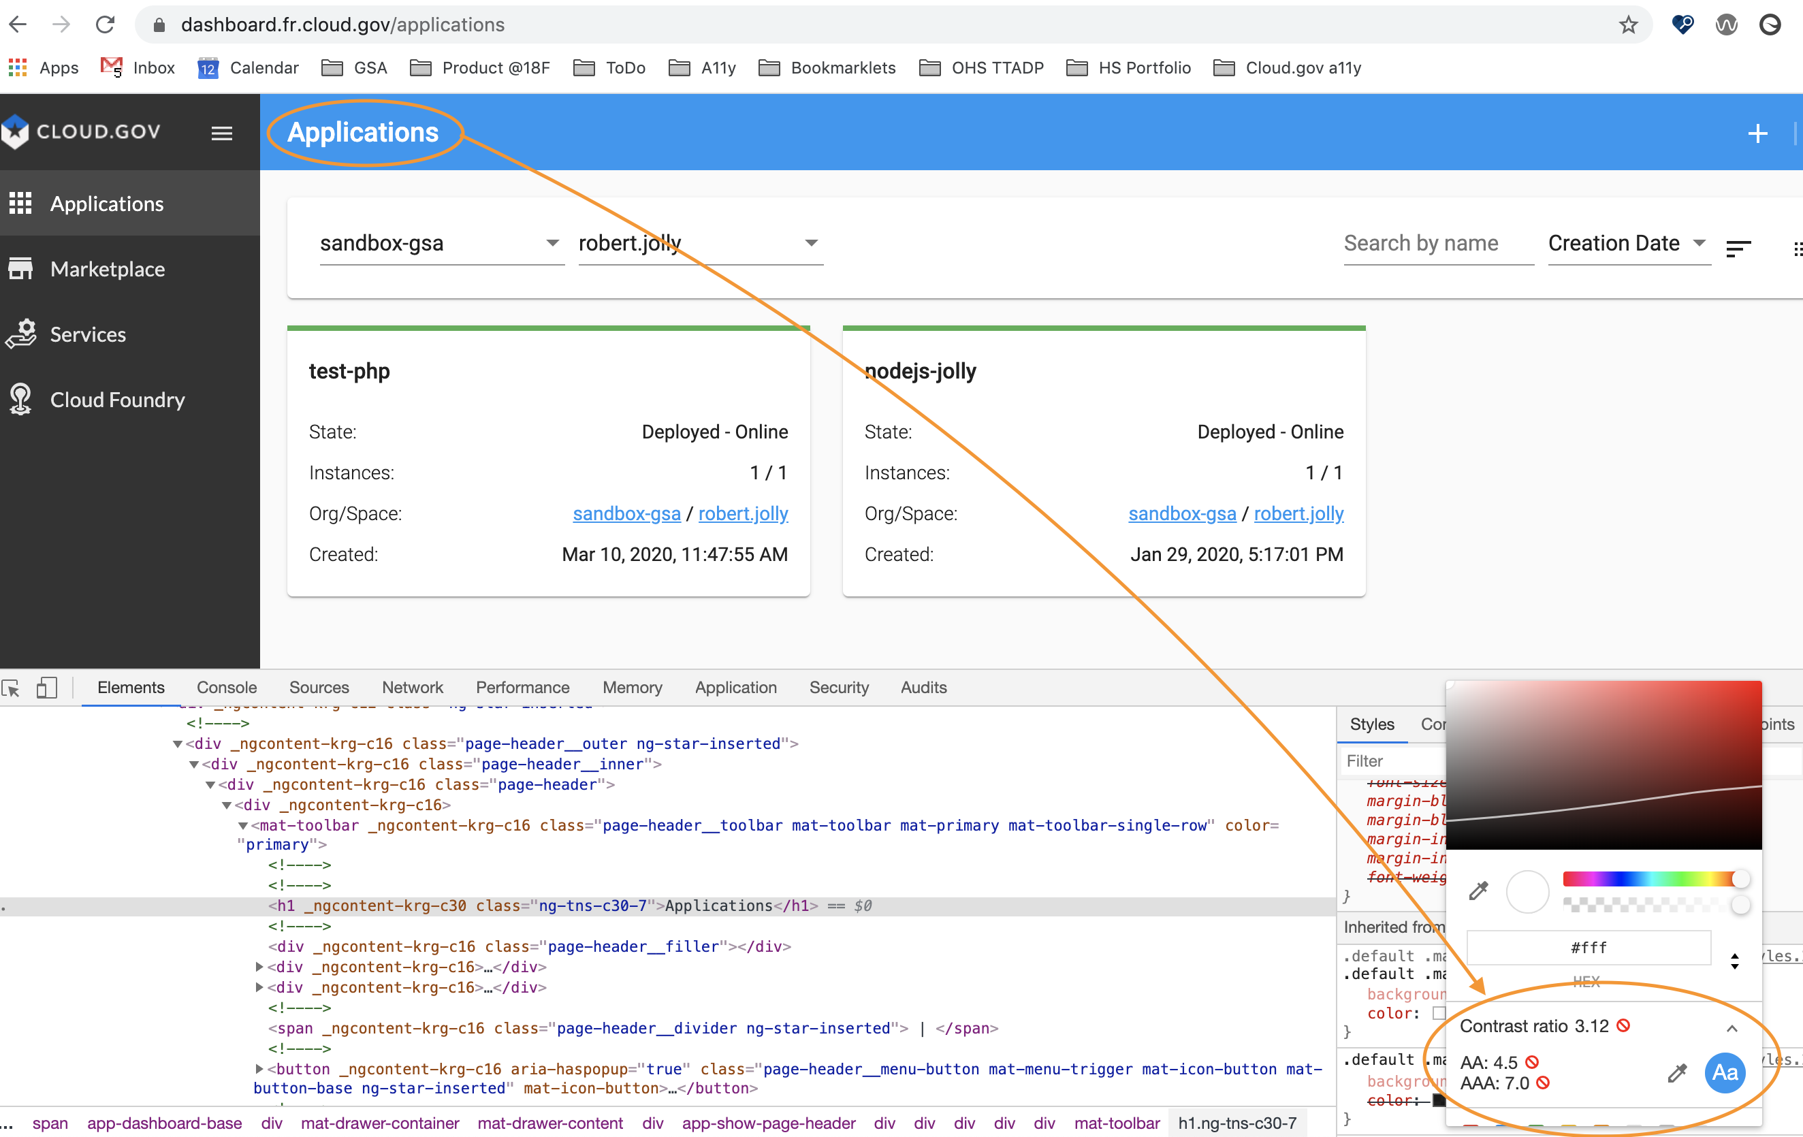The width and height of the screenshot is (1803, 1137).
Task: Reload the page with the refresh icon
Action: pos(105,25)
